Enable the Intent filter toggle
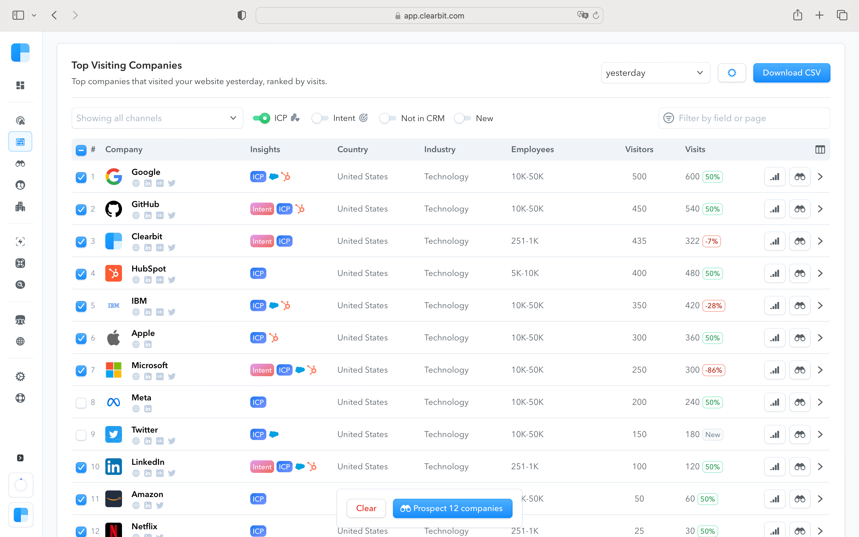859x537 pixels. point(320,118)
